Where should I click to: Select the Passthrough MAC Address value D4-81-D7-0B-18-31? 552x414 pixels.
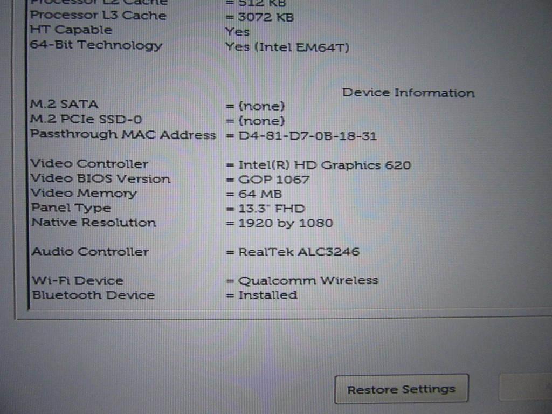tap(308, 136)
